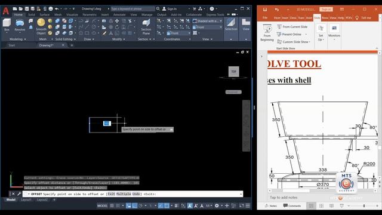Open the Monitors option in PowerPoint
The width and height of the screenshot is (382, 215).
(334, 32)
